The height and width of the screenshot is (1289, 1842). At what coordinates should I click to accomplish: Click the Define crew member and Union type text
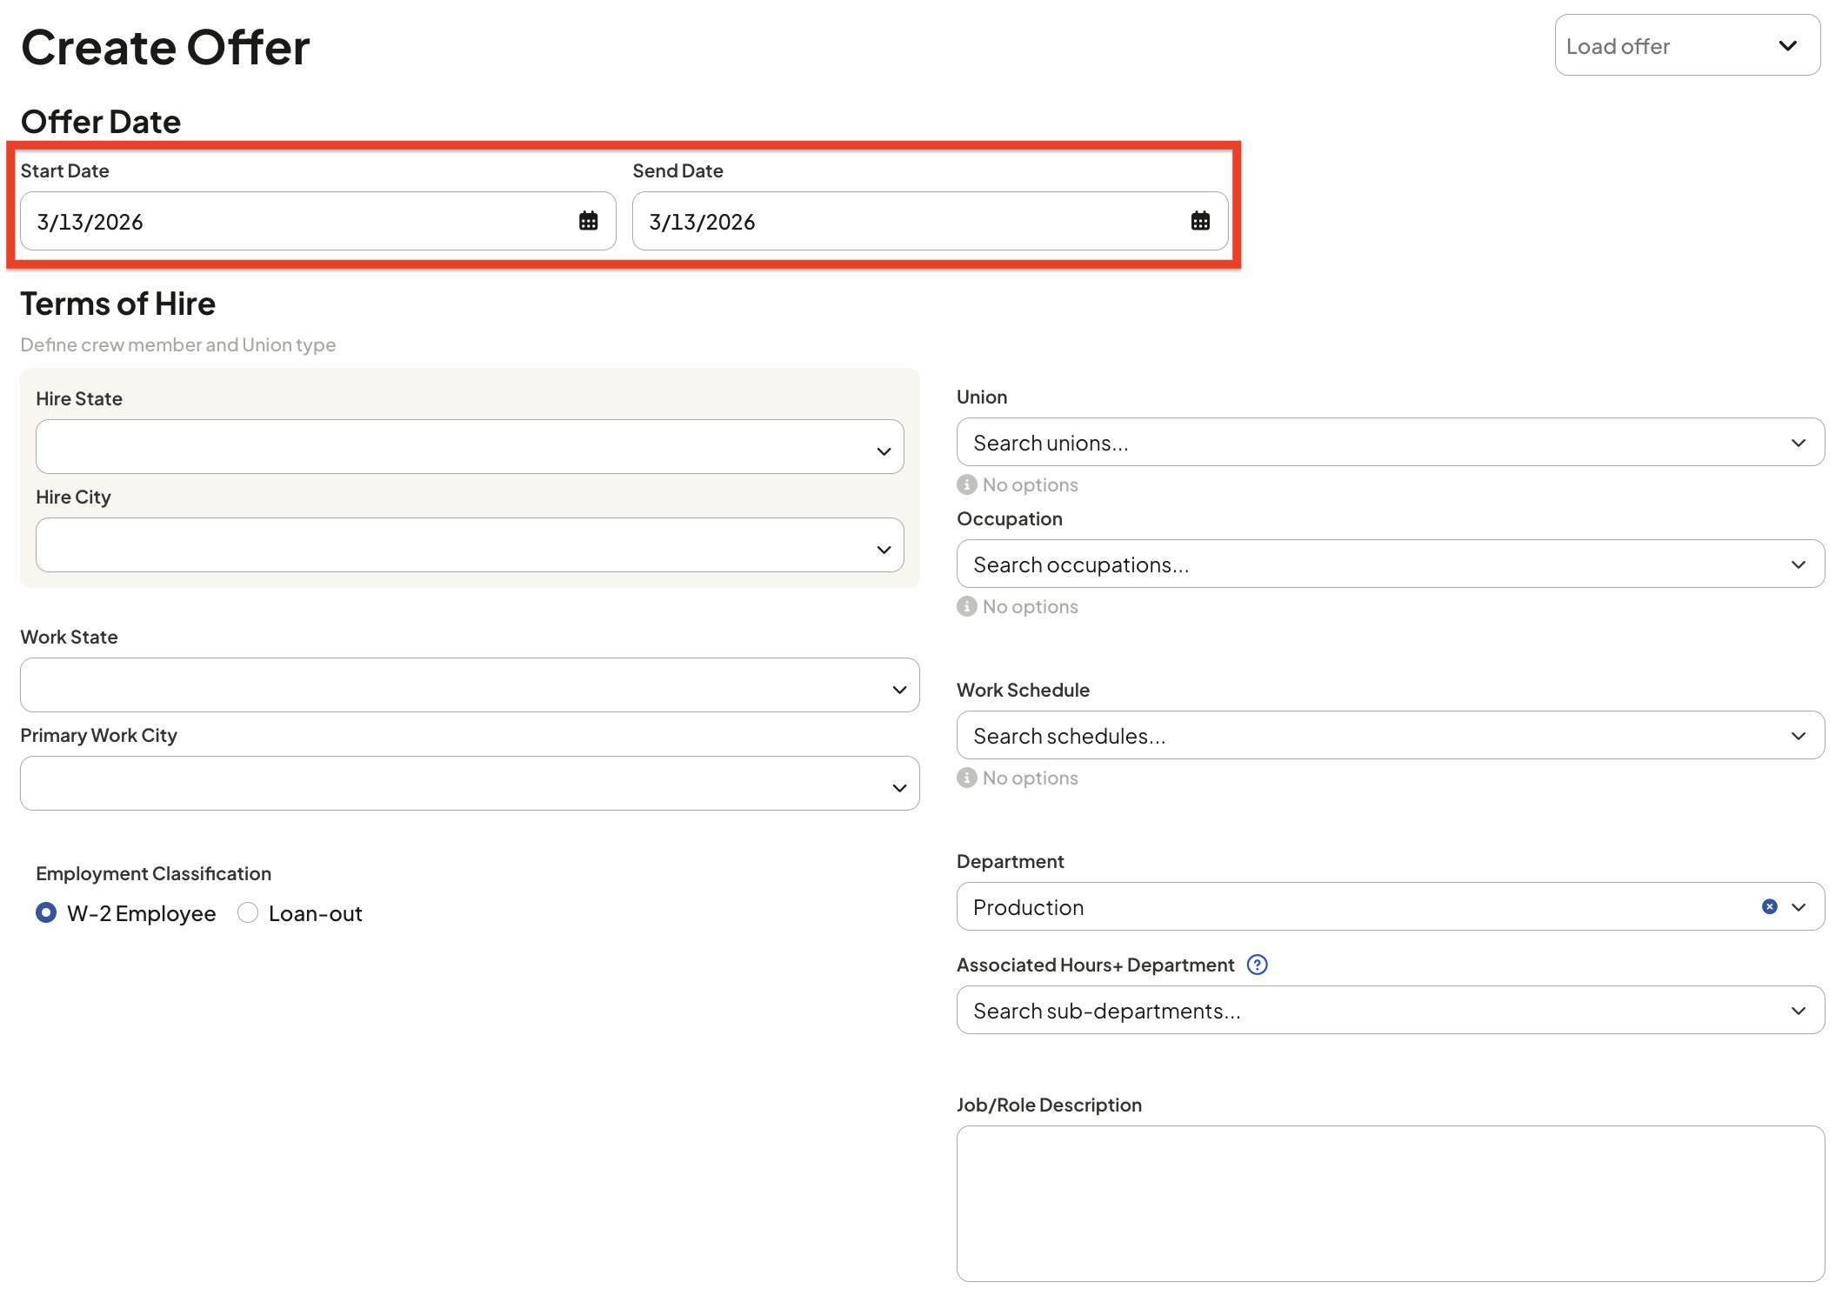(178, 344)
